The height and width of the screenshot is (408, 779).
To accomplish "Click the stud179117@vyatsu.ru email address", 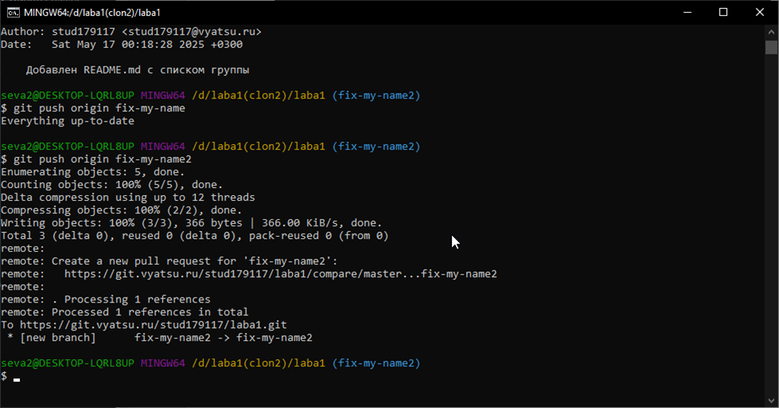I will [x=191, y=31].
